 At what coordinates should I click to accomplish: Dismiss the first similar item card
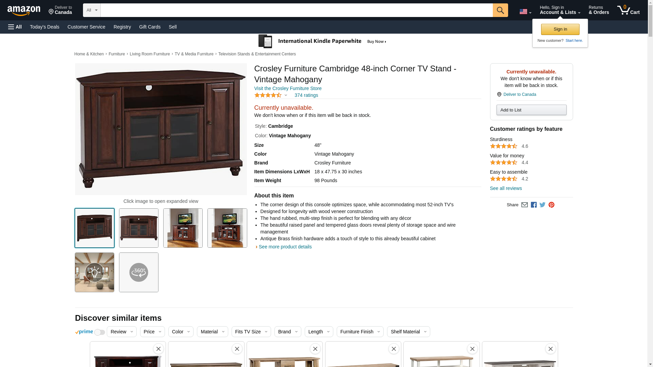[158, 349]
